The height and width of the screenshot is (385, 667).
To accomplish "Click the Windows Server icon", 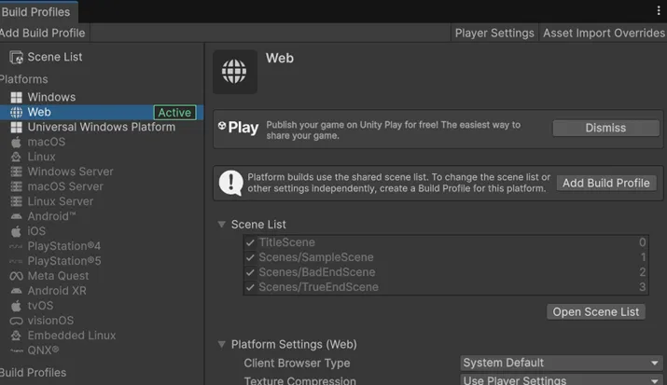I will click(16, 172).
